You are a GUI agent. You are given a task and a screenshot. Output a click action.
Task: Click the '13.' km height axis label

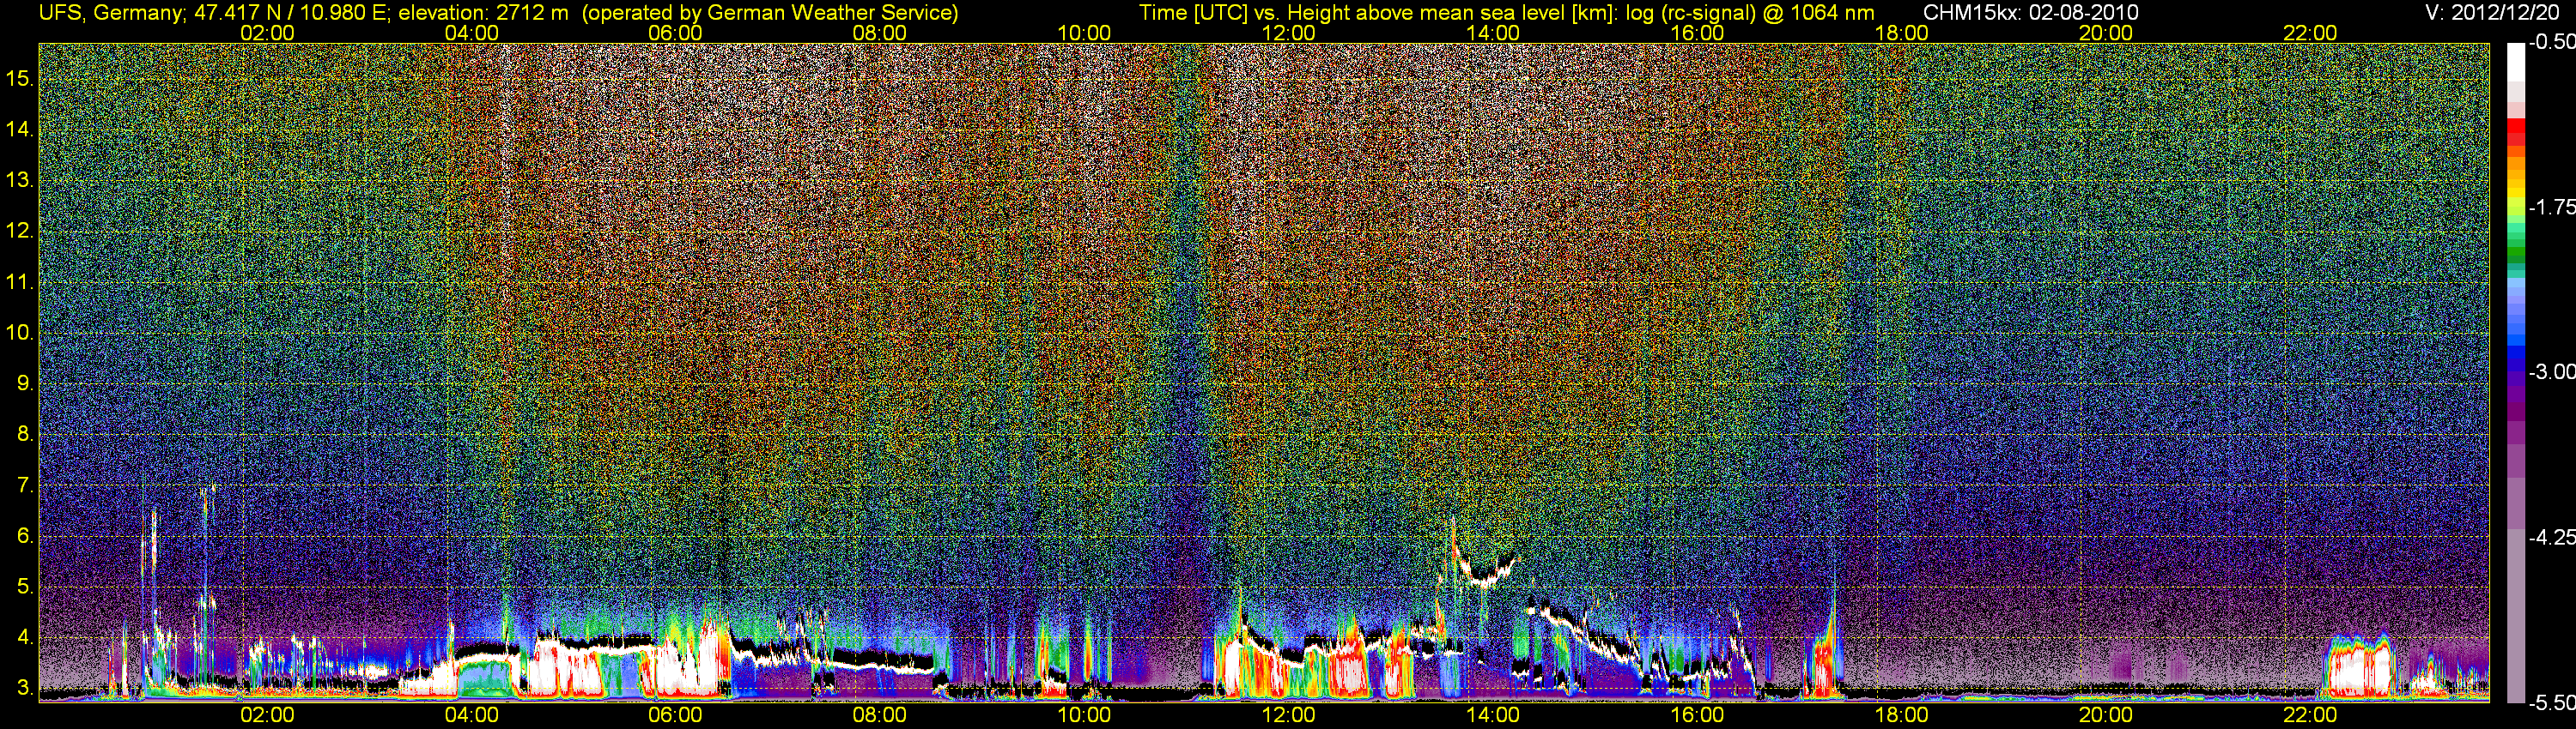coord(20,181)
